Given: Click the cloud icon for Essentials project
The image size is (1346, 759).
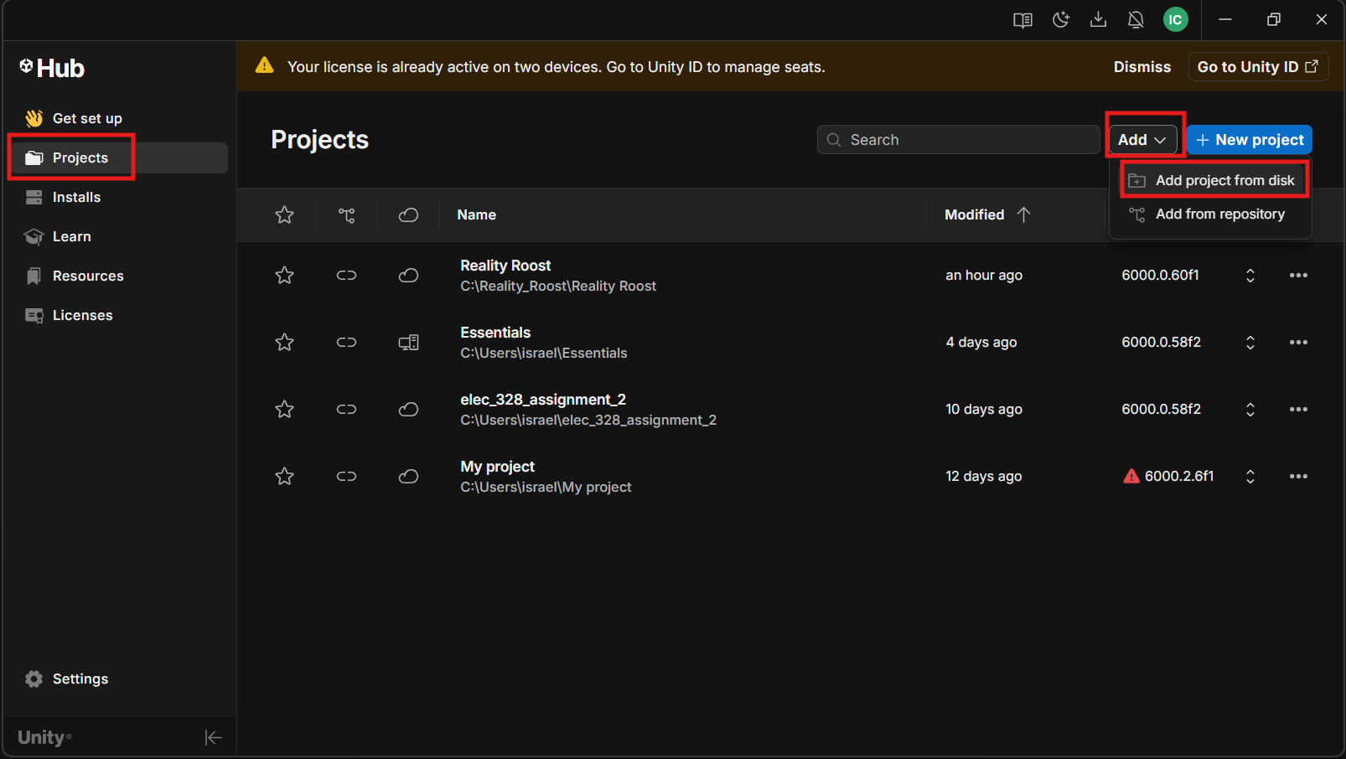Looking at the screenshot, I should [x=408, y=343].
